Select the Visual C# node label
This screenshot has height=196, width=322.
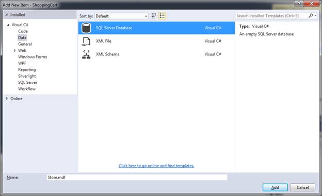[20, 25]
